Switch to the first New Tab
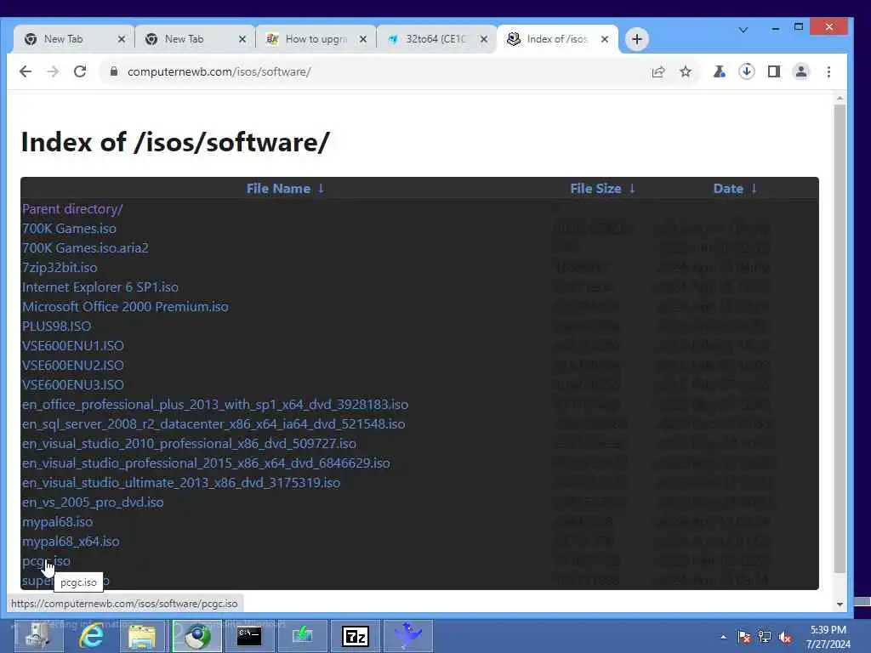The height and width of the screenshot is (653, 871). (x=74, y=39)
